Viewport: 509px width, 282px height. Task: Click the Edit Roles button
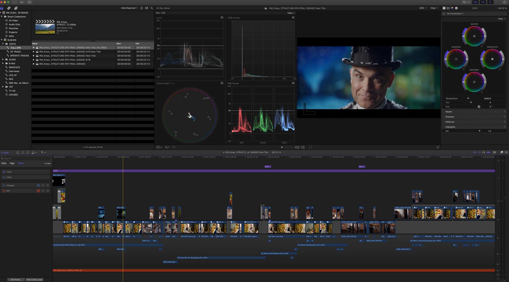[16, 279]
